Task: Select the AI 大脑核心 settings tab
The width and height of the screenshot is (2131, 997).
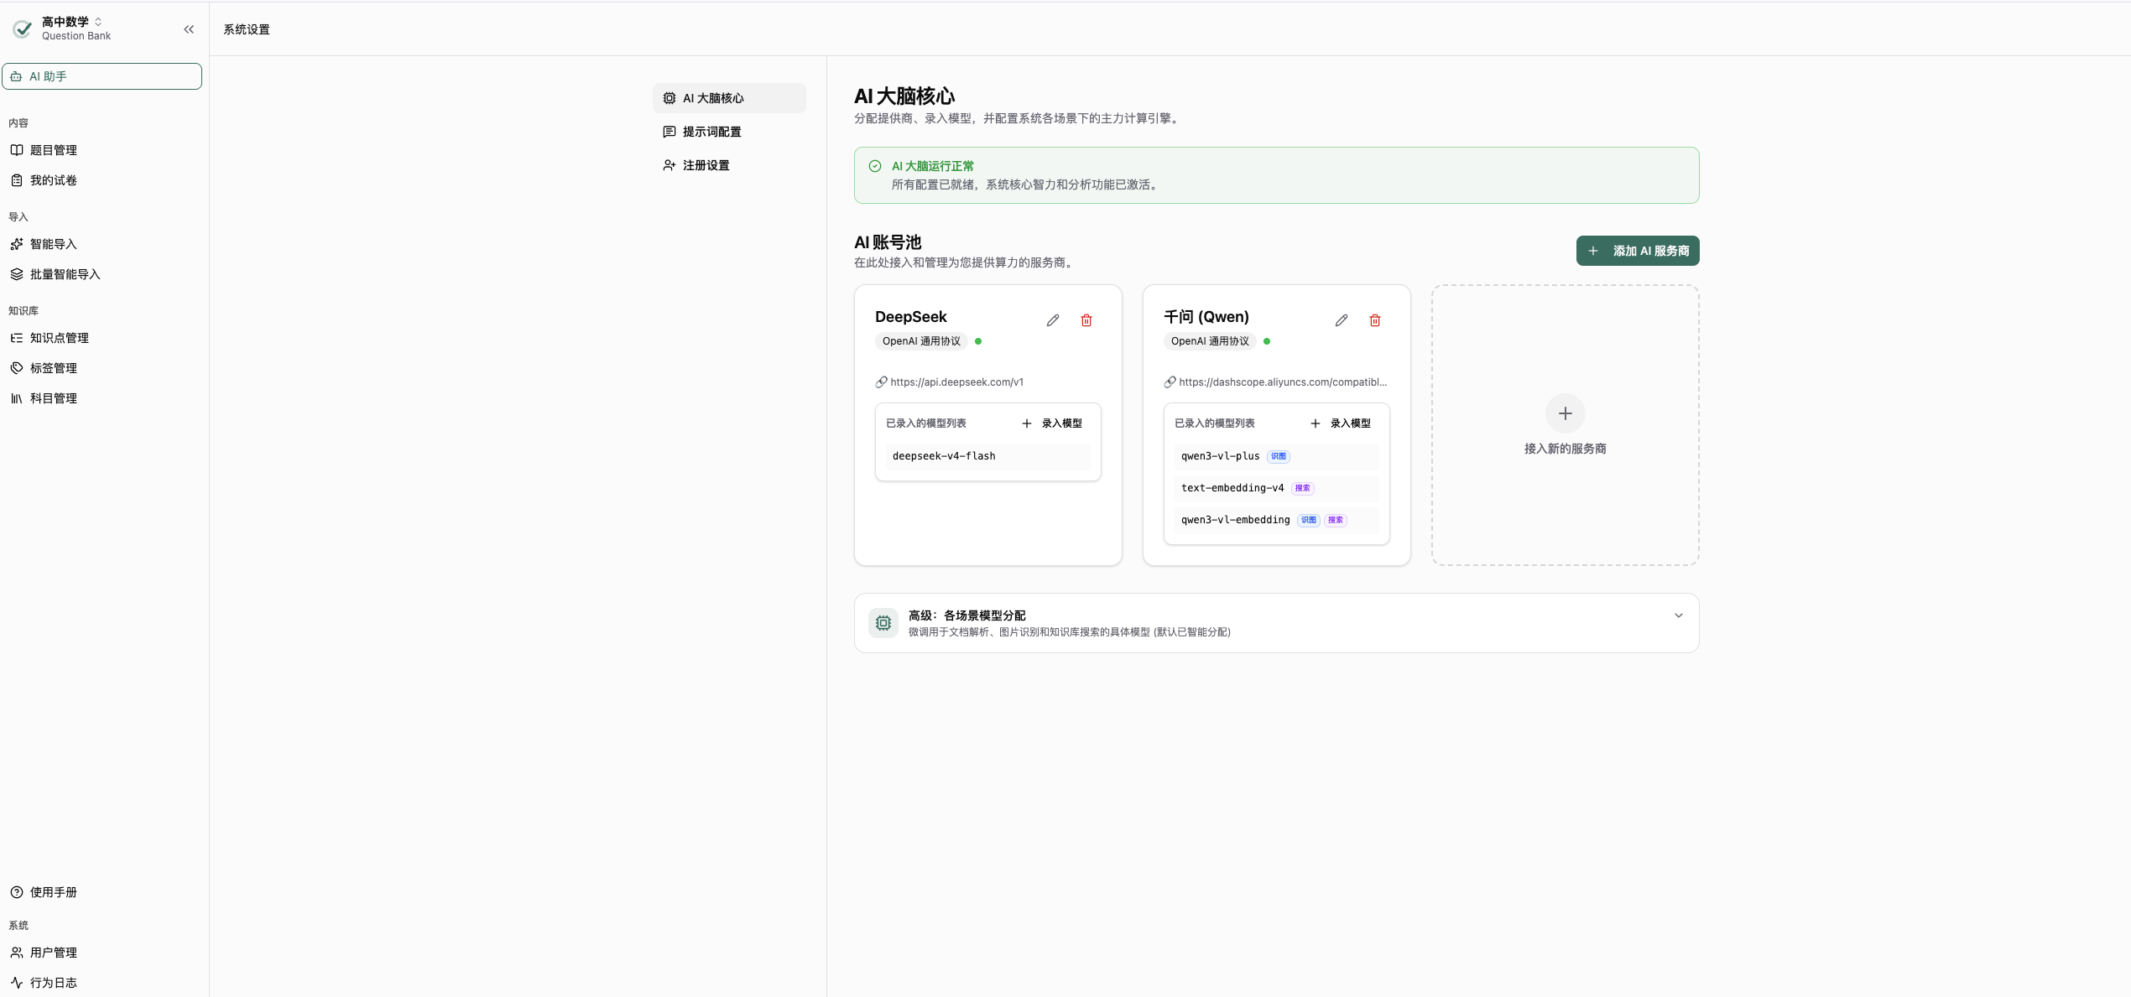Action: point(729,98)
